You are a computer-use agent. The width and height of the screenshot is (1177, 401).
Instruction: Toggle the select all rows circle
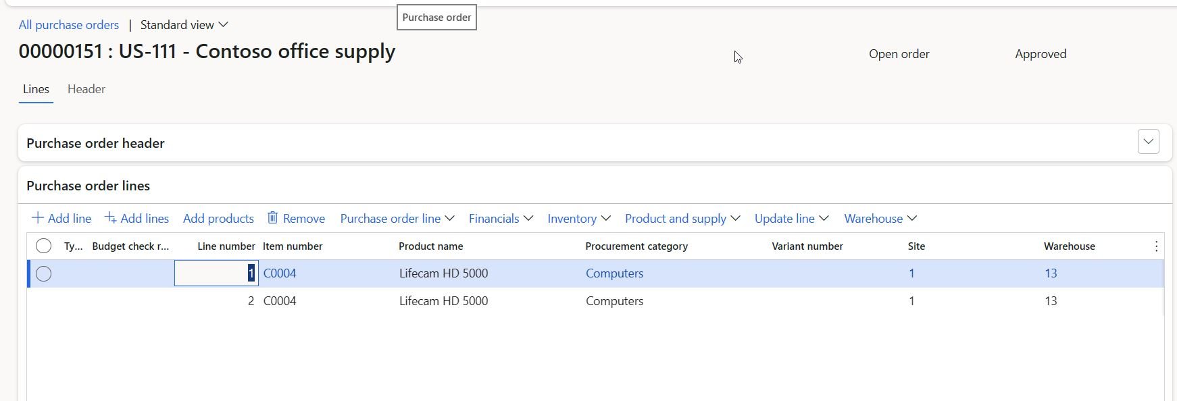coord(43,246)
